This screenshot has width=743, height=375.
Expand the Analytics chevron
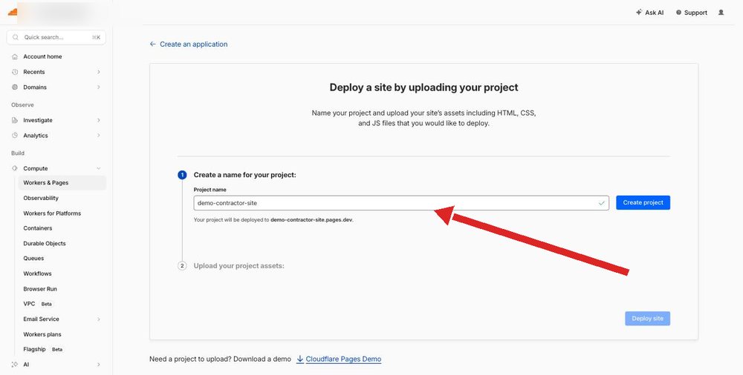(x=99, y=135)
